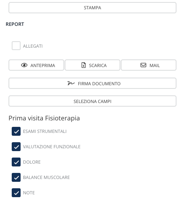Click the signature icon for Firma Documento
Image resolution: width=187 pixels, height=202 pixels.
pos(71,83)
